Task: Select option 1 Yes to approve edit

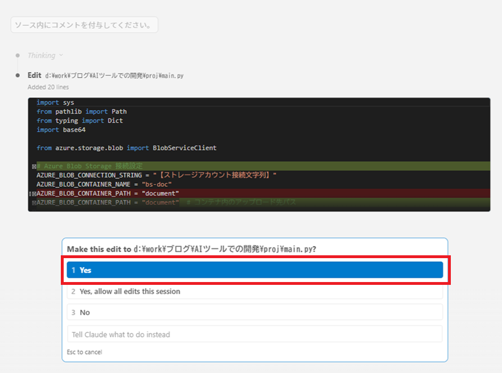Action: (254, 270)
